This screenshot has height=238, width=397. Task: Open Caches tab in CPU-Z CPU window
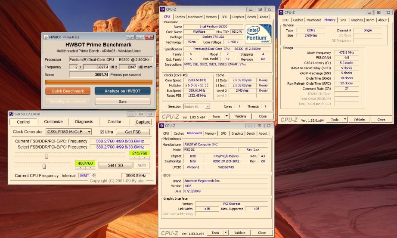click(x=180, y=17)
